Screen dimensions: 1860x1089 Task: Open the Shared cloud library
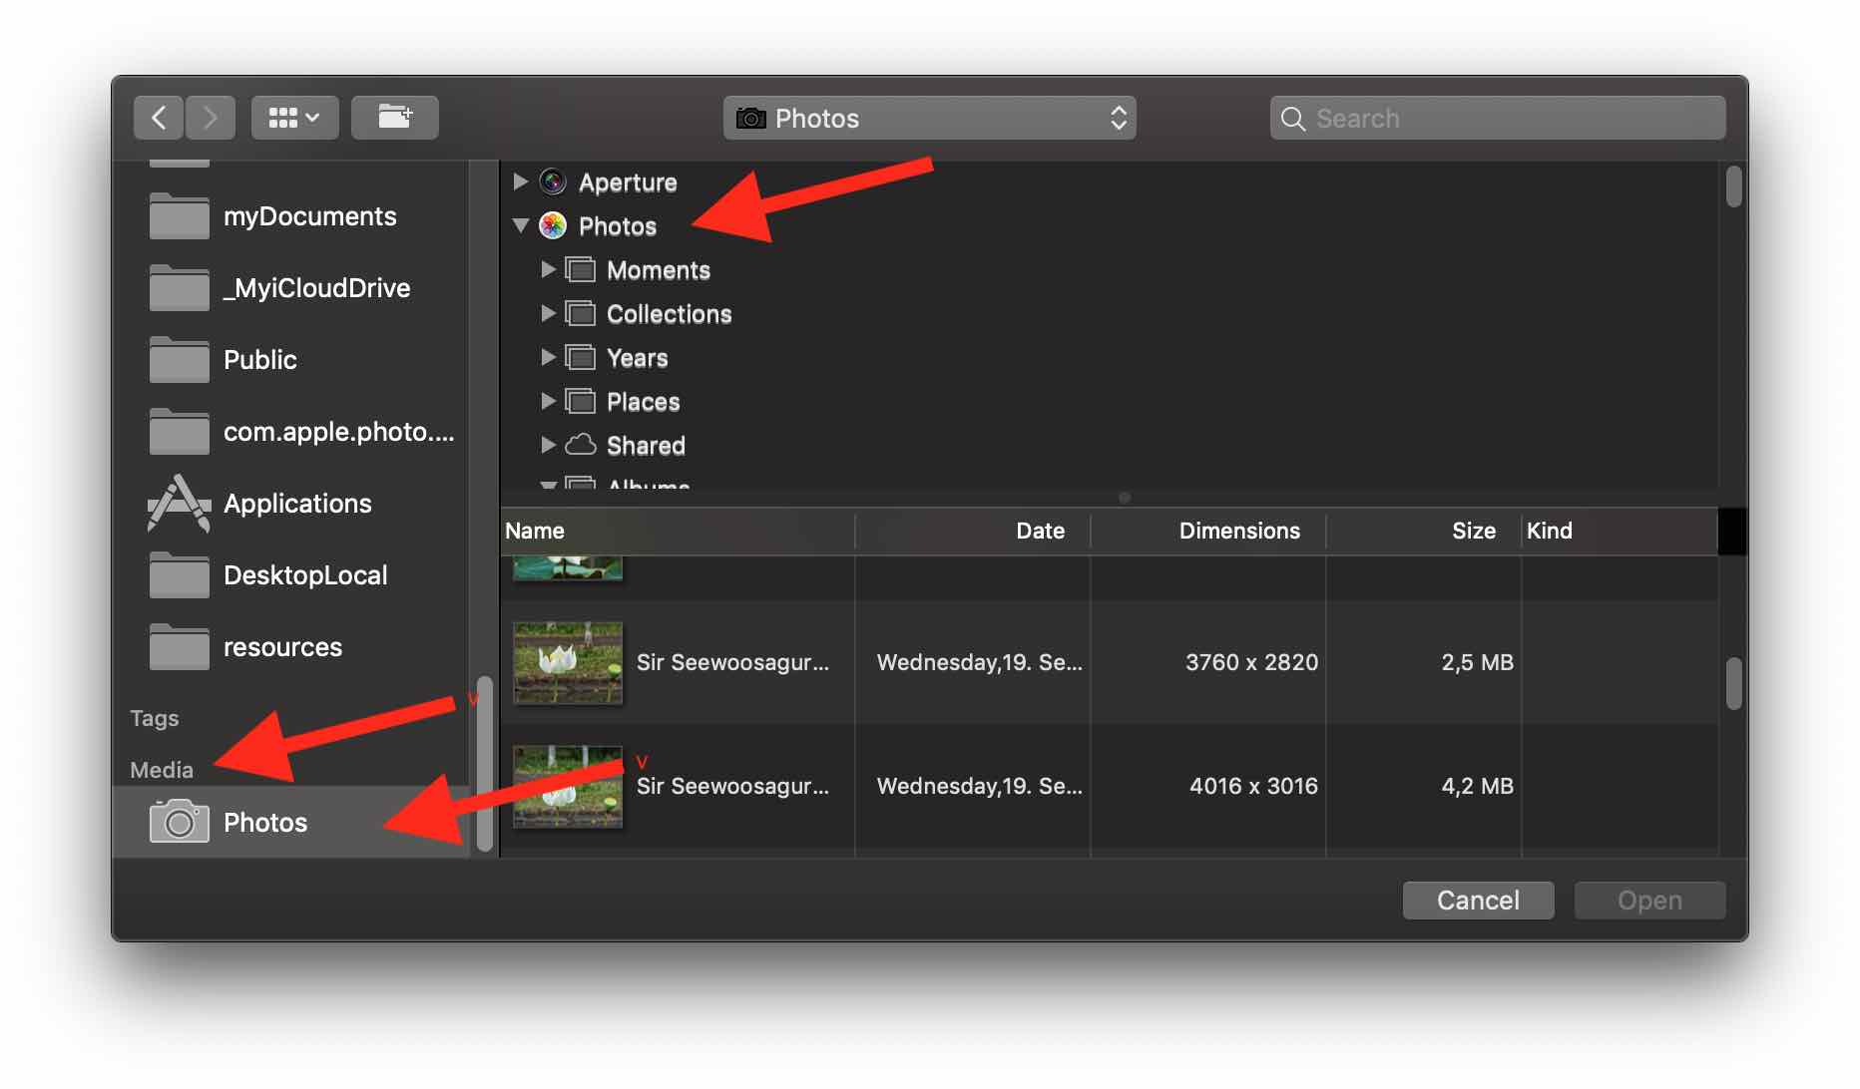[580, 445]
